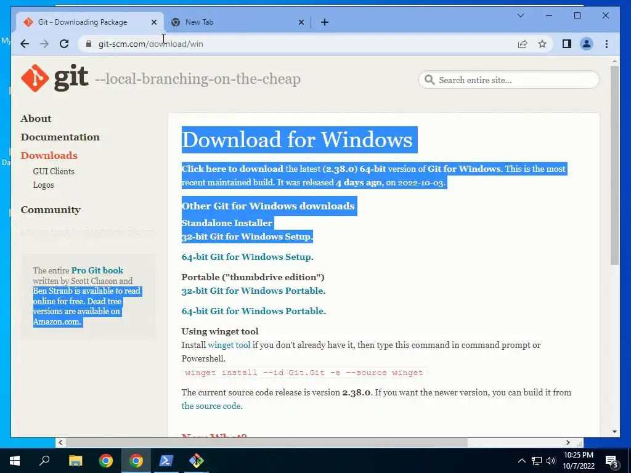Click here to download link

232,169
